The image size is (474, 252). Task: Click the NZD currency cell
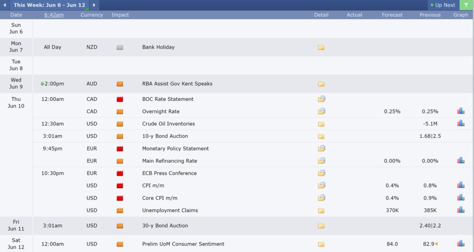(92, 47)
